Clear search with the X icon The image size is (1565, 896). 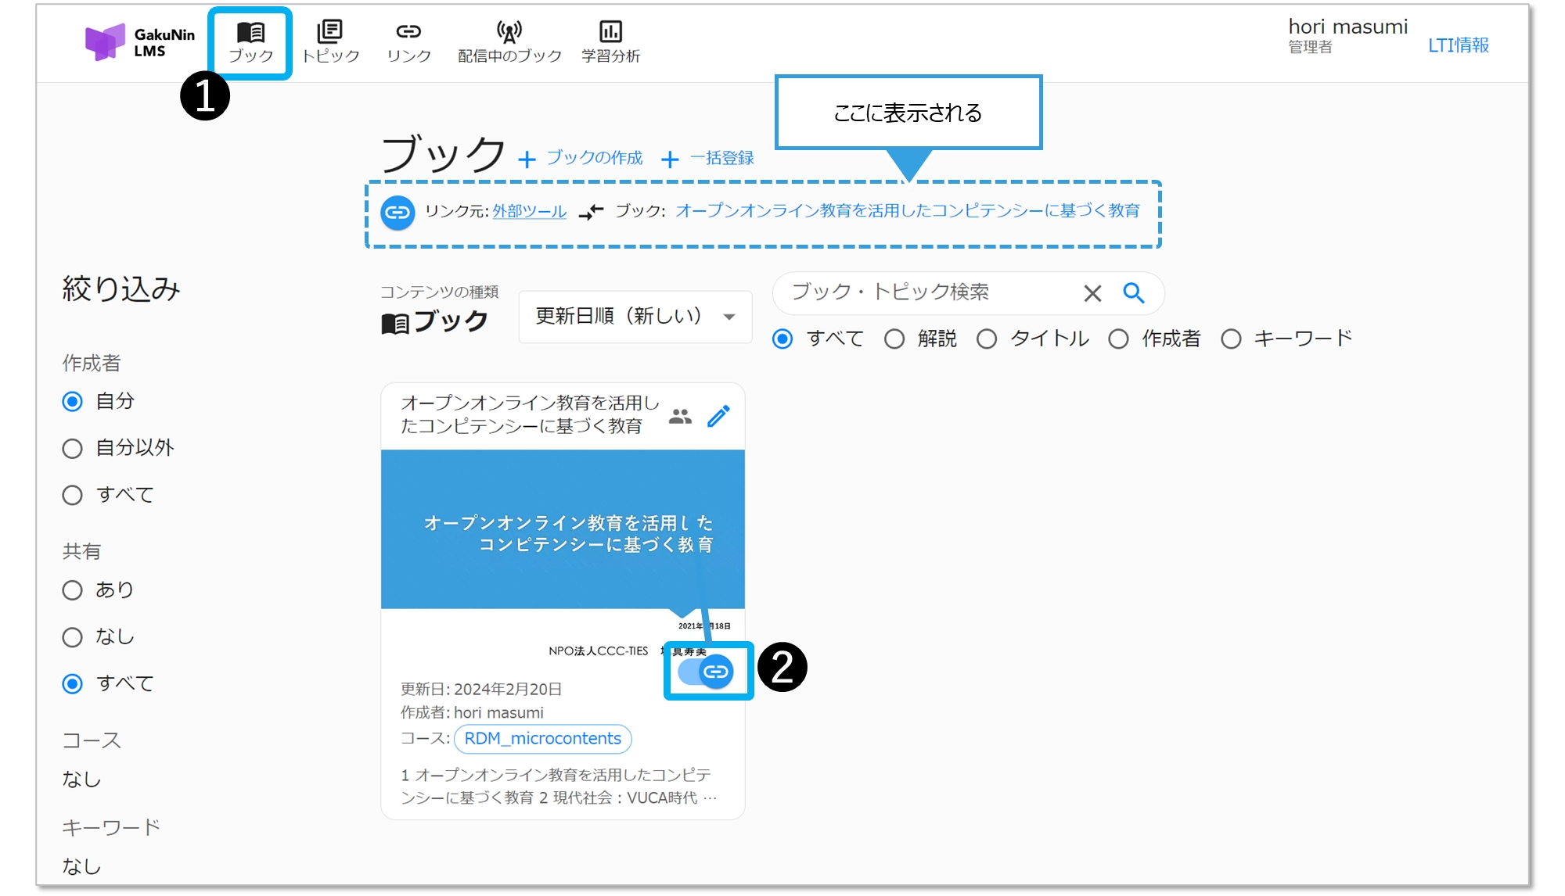click(1092, 293)
